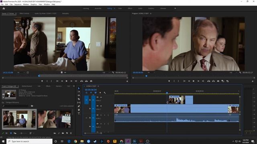Click New Item icon in Project panel
Viewport: 257px width, 144px height.
67,133
